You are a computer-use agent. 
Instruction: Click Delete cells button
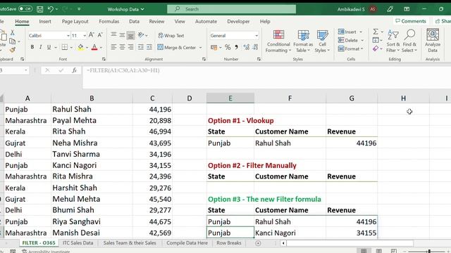pos(348,40)
